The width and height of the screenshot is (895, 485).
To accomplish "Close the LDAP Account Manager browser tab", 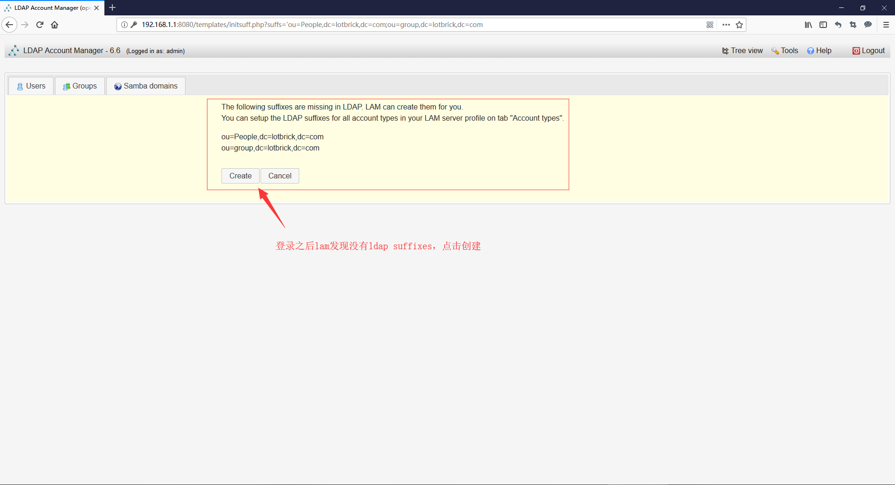I will (96, 8).
